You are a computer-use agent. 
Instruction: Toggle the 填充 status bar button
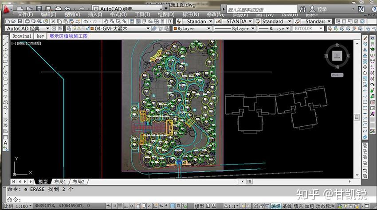[298, 206]
